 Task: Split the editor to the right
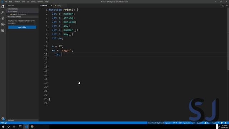[223, 6]
